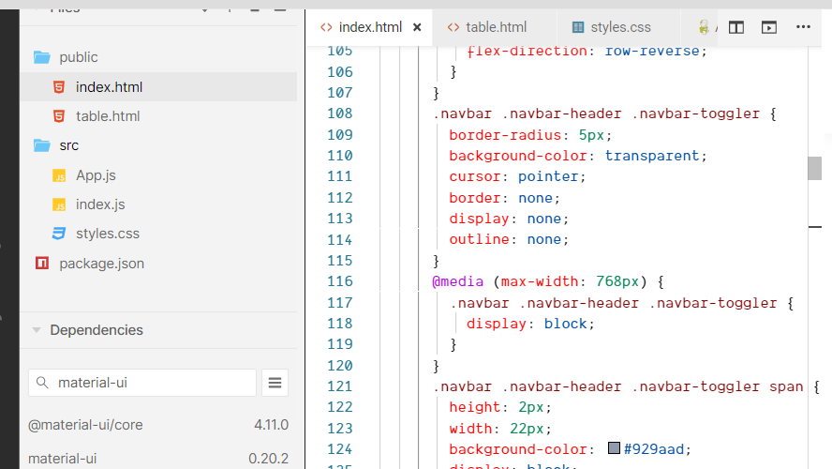Focus the material-ui dependency search field
The image size is (832, 469).
[x=142, y=383]
